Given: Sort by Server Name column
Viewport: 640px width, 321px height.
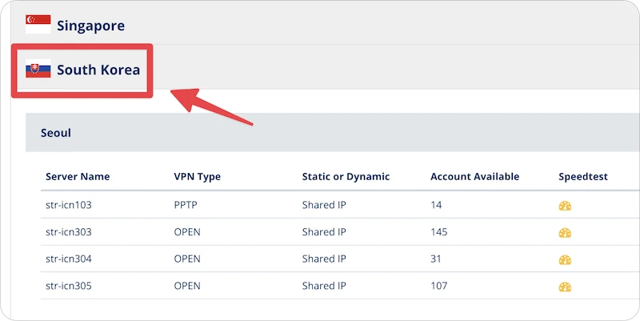Looking at the screenshot, I should tap(78, 176).
